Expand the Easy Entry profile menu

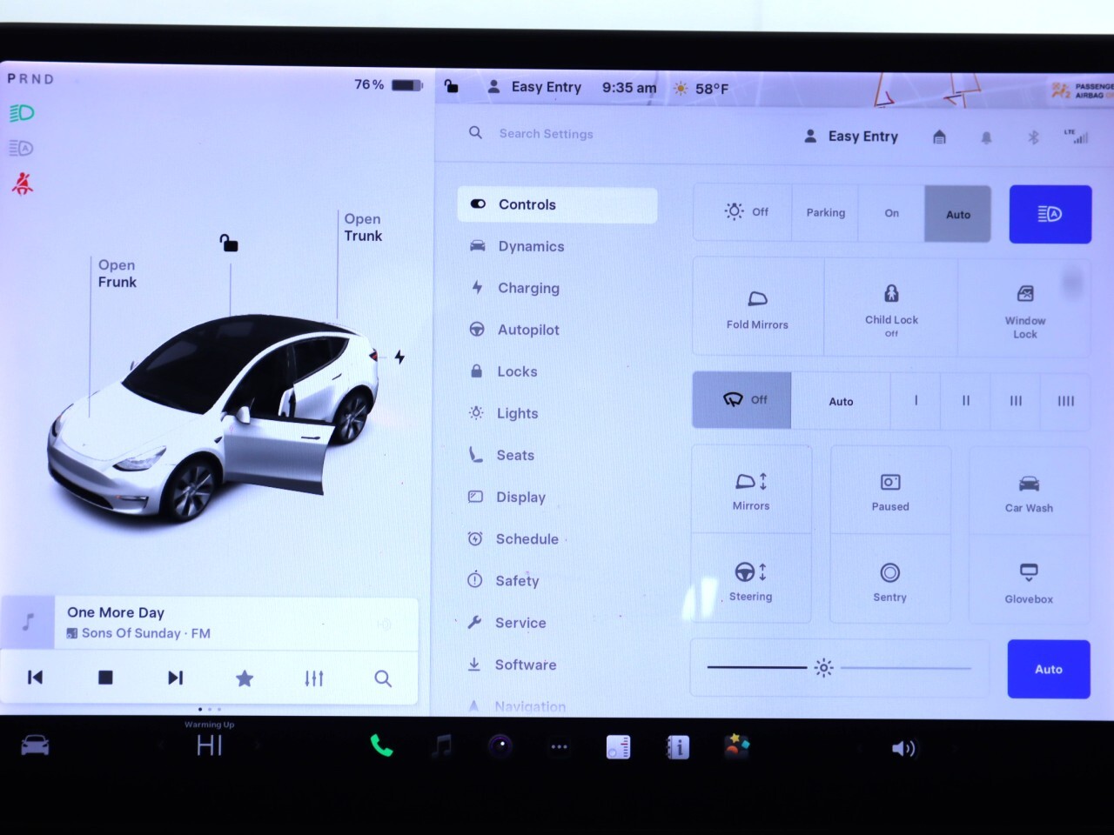[852, 137]
